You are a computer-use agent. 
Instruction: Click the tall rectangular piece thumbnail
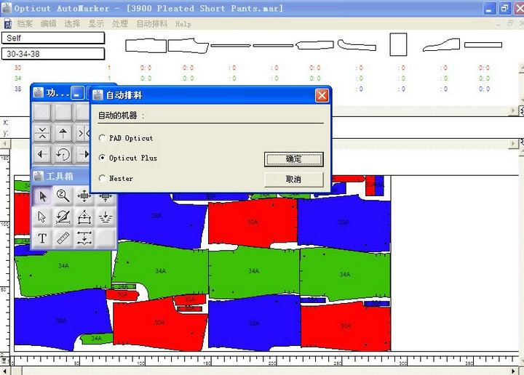(x=398, y=44)
